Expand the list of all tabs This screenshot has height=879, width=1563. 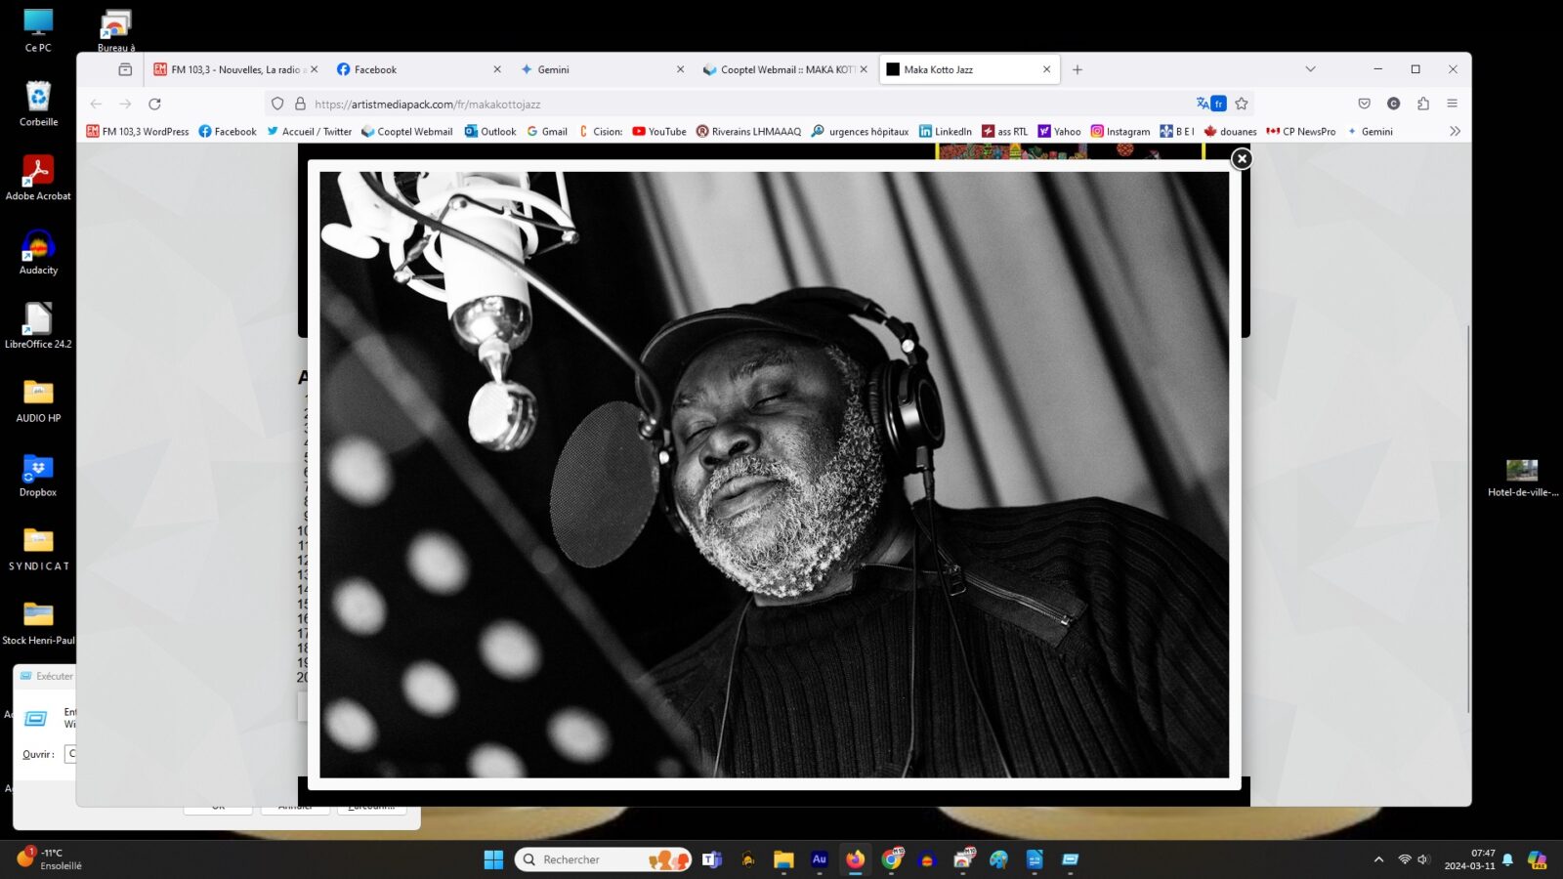tap(1310, 69)
